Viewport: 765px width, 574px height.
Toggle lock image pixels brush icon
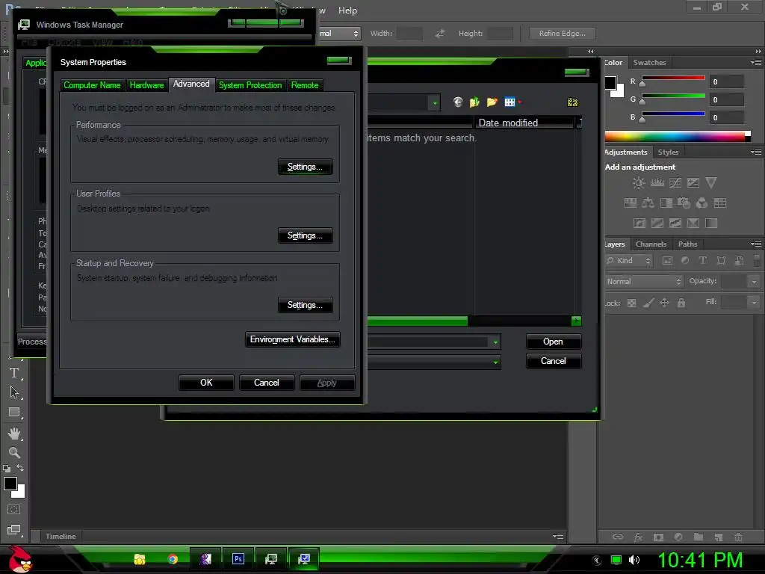[x=648, y=303]
